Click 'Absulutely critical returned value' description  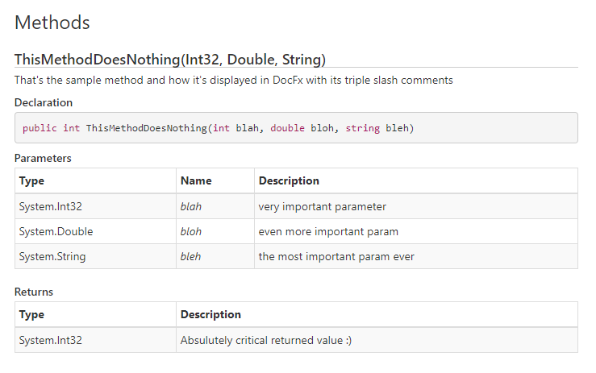265,340
